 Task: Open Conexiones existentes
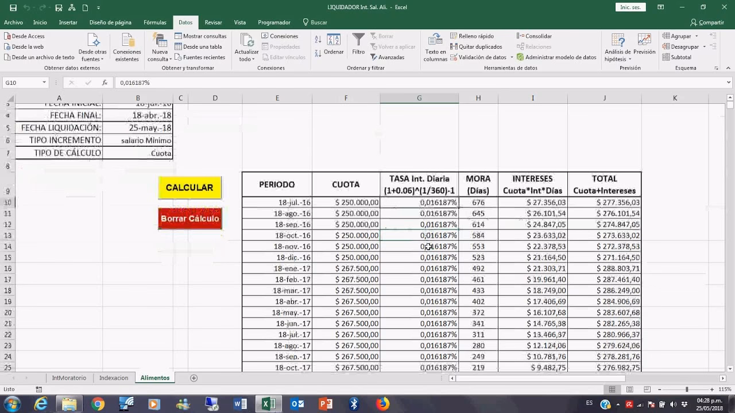(x=127, y=46)
